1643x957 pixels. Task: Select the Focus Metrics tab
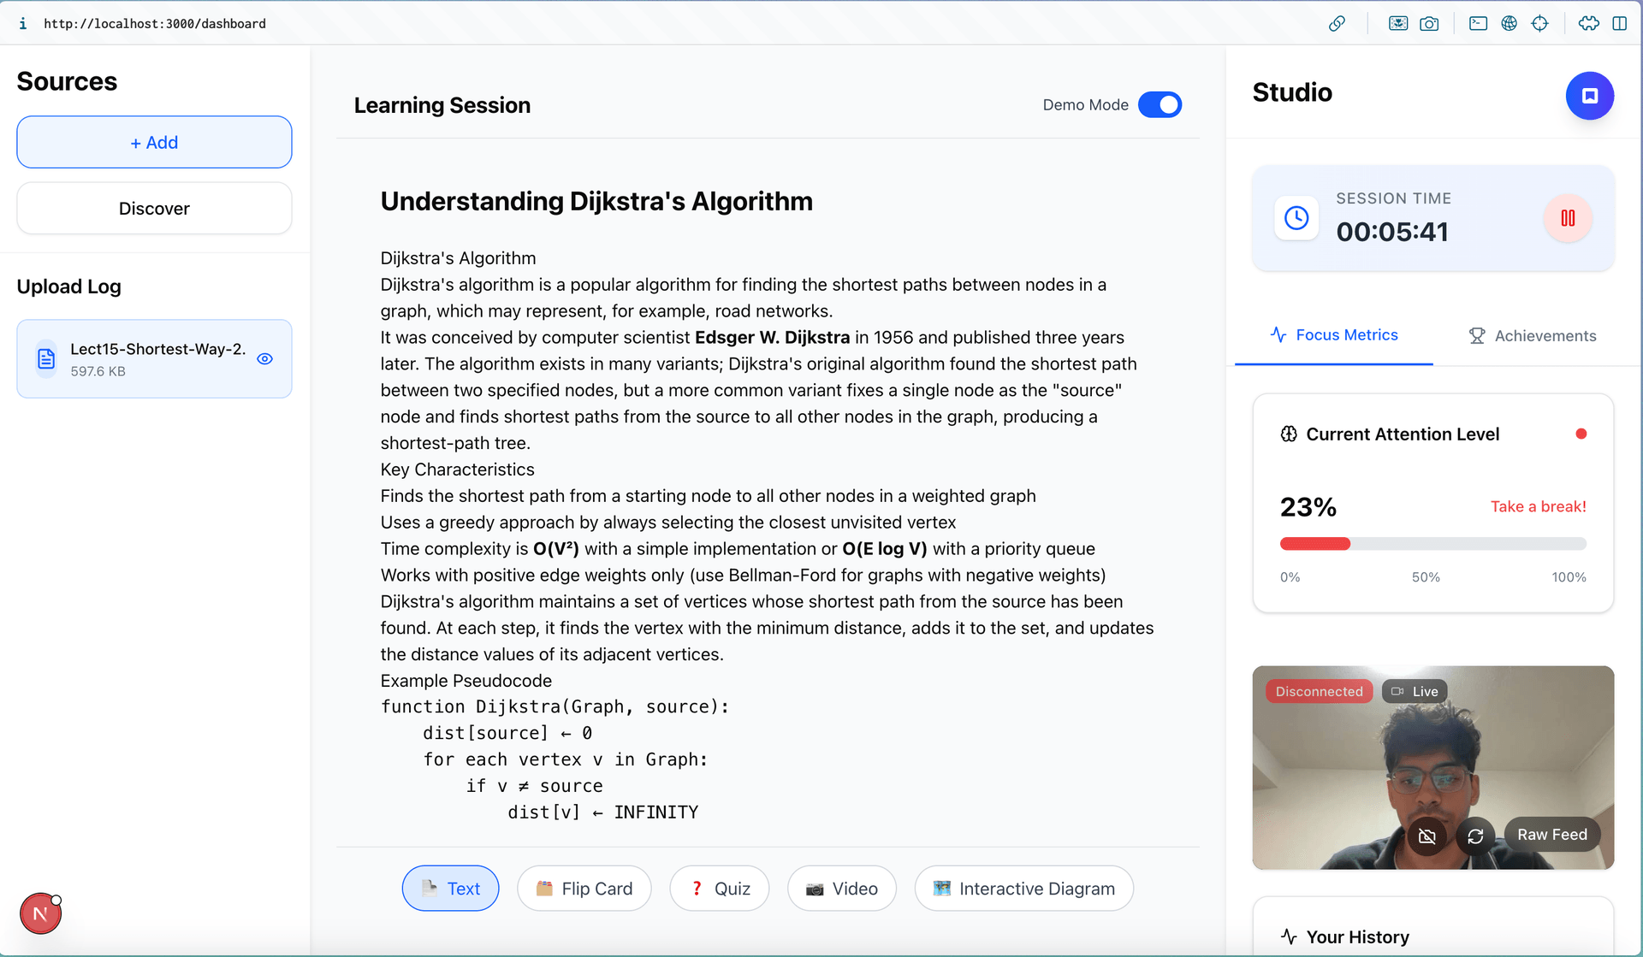point(1334,335)
